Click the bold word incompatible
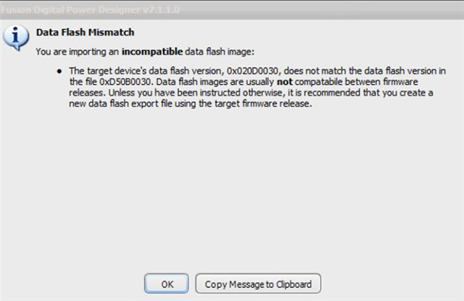Screen dimensions: 464x301 152,51
